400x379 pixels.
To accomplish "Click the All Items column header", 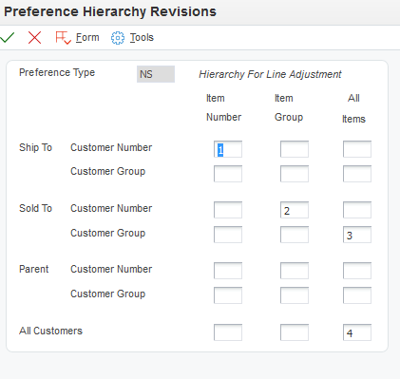I will [x=353, y=108].
